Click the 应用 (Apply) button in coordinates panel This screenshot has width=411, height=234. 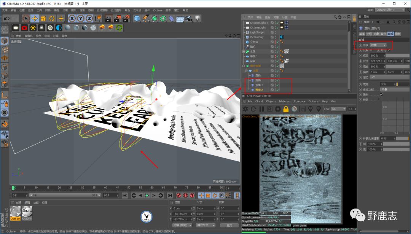coord(229,225)
